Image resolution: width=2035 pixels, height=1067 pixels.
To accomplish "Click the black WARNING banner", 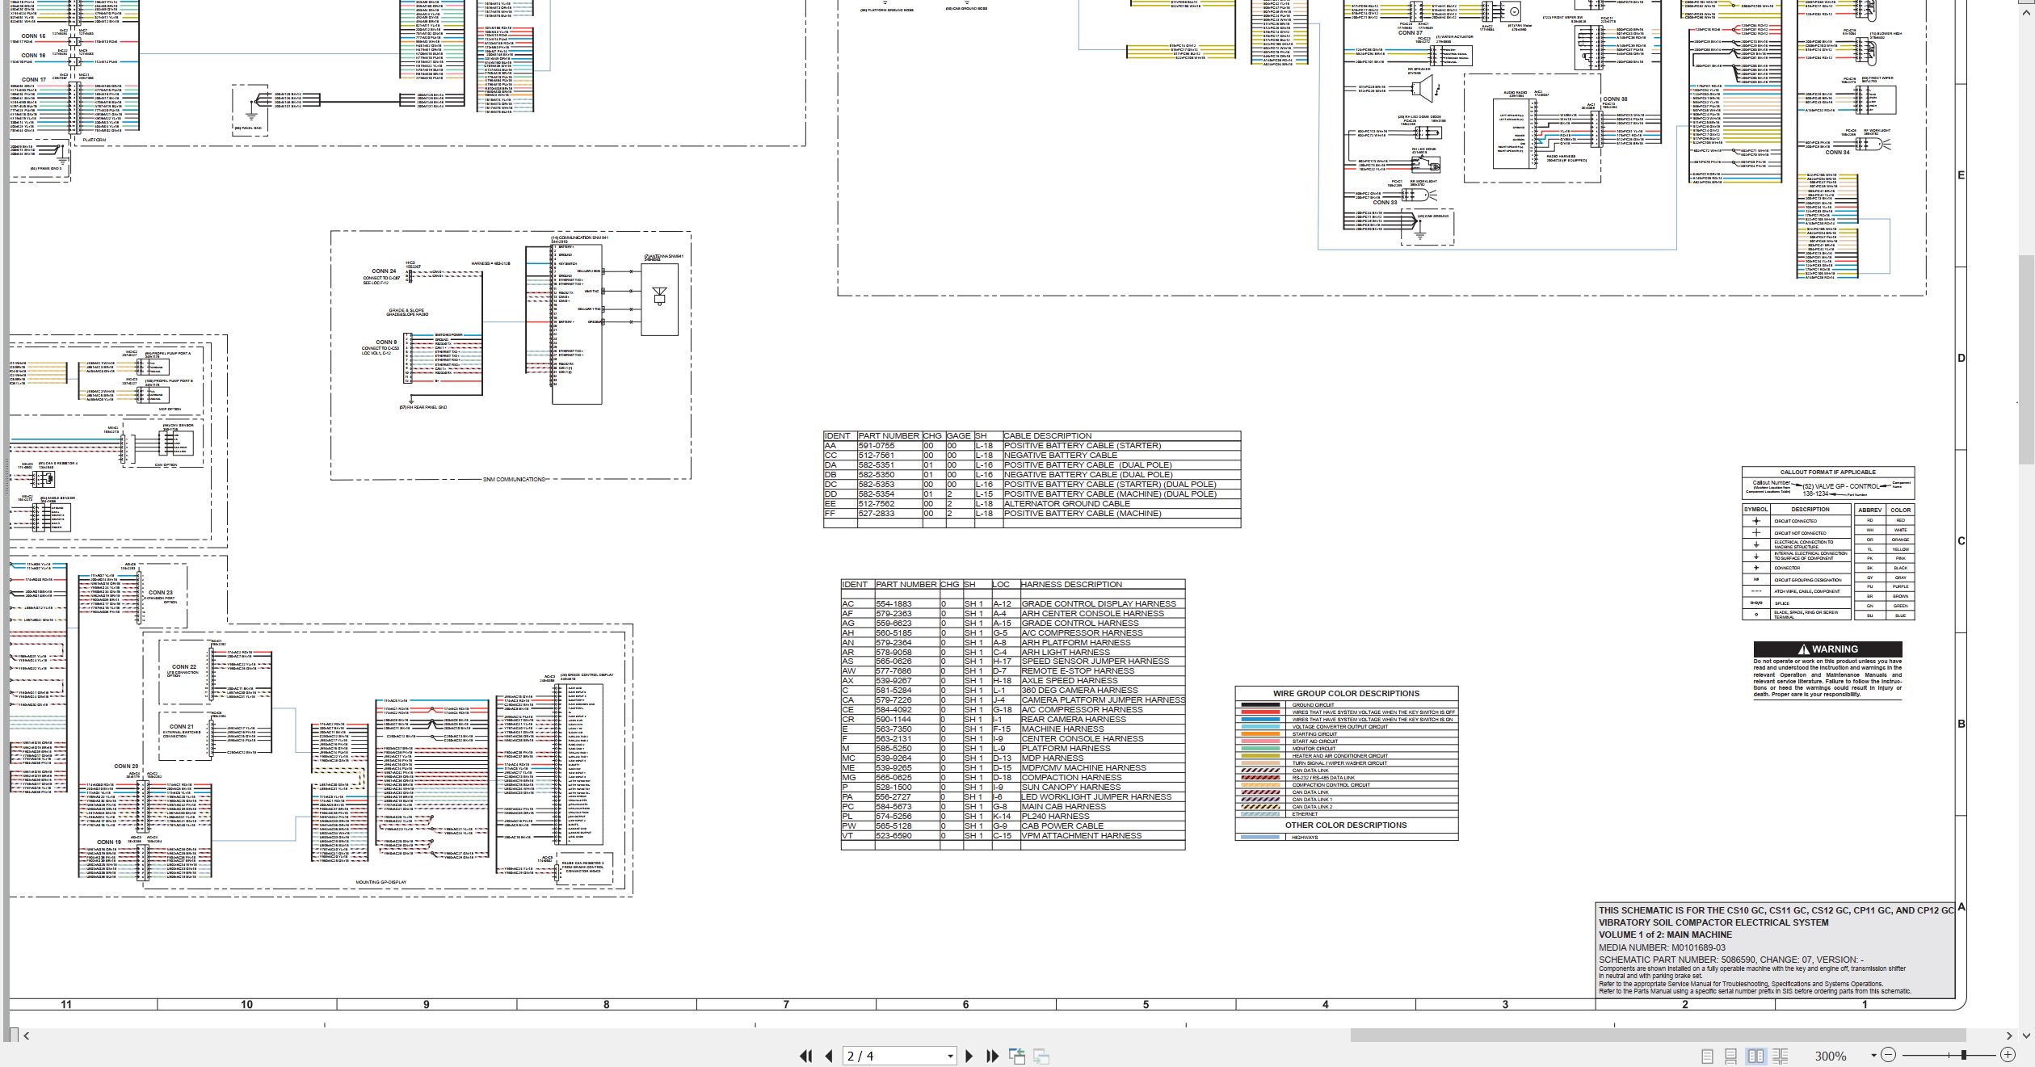I will pos(1827,649).
